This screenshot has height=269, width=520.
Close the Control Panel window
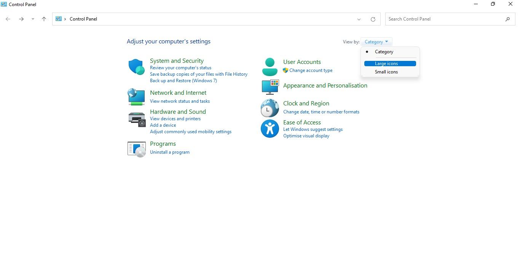tap(510, 4)
